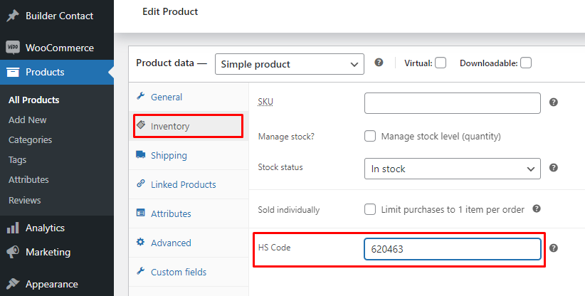The image size is (585, 296).
Task: Expand the Stock status dropdown
Action: 452,169
